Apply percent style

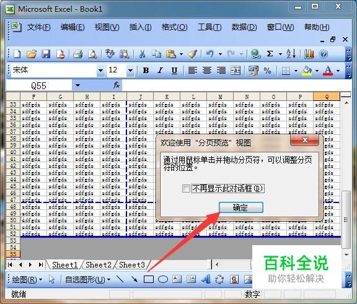(268, 71)
